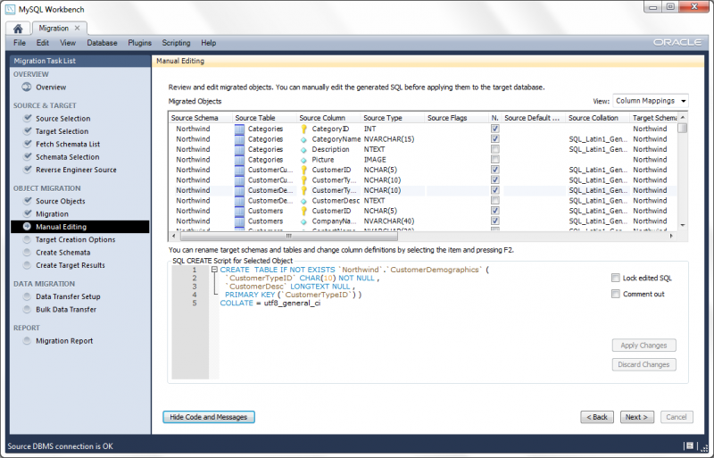Click the Next button
This screenshot has width=714, height=458.
636,417
